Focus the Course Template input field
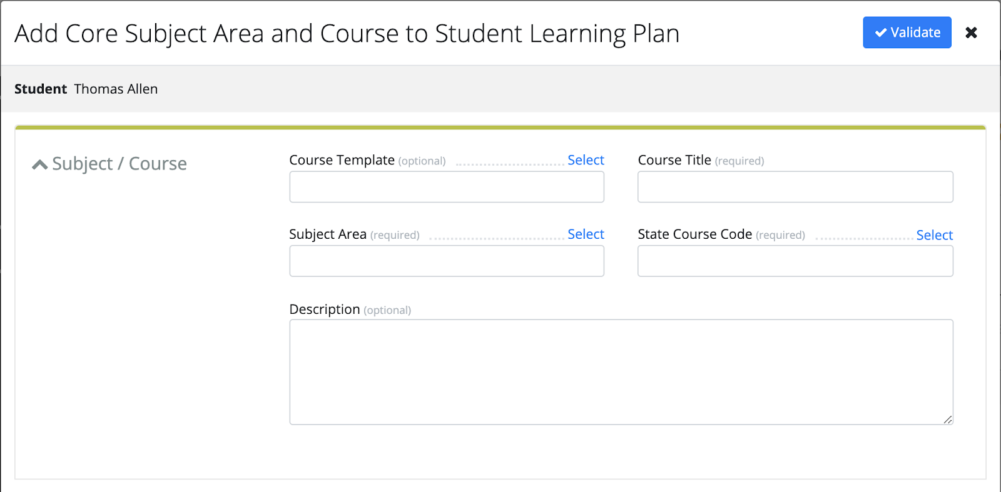 446,187
